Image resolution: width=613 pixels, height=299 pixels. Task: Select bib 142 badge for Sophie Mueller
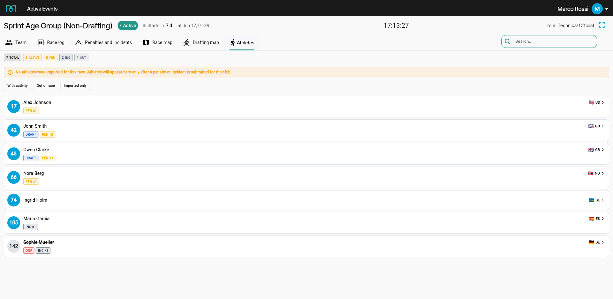[x=14, y=246]
